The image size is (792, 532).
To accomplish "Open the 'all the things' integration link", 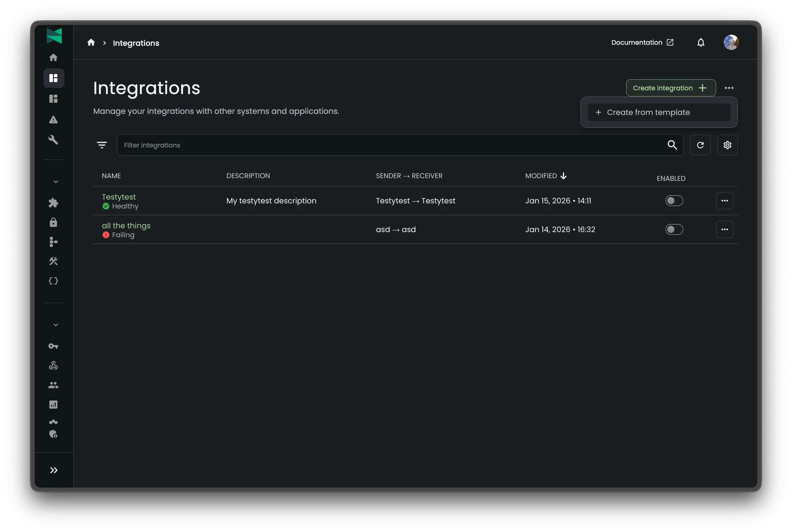I will click(126, 225).
